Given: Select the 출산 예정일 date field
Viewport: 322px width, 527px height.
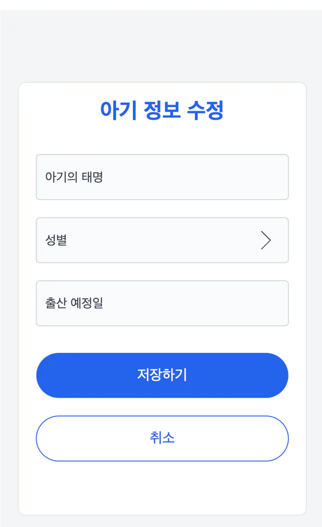Looking at the screenshot, I should click(162, 303).
